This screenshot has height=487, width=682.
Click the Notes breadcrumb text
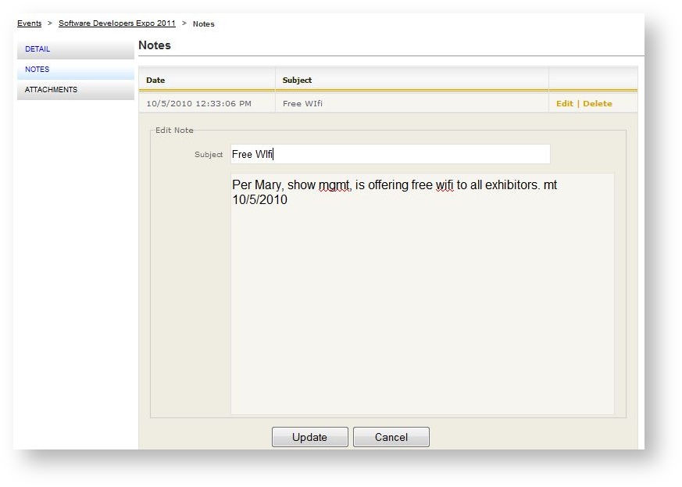pos(203,23)
